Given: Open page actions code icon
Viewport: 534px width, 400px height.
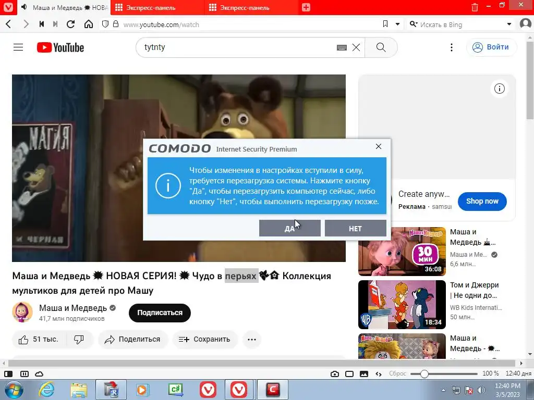Looking at the screenshot, I should 379,374.
